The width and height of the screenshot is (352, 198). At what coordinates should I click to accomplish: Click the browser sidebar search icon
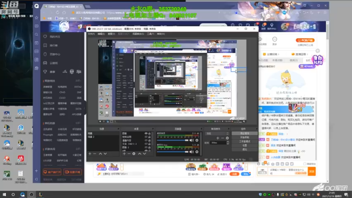pyautogui.click(x=37, y=34)
